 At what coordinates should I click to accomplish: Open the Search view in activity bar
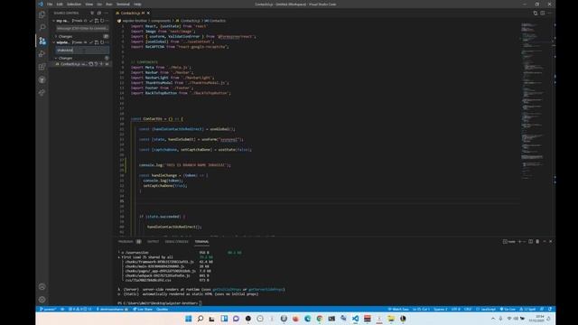pos(42,27)
